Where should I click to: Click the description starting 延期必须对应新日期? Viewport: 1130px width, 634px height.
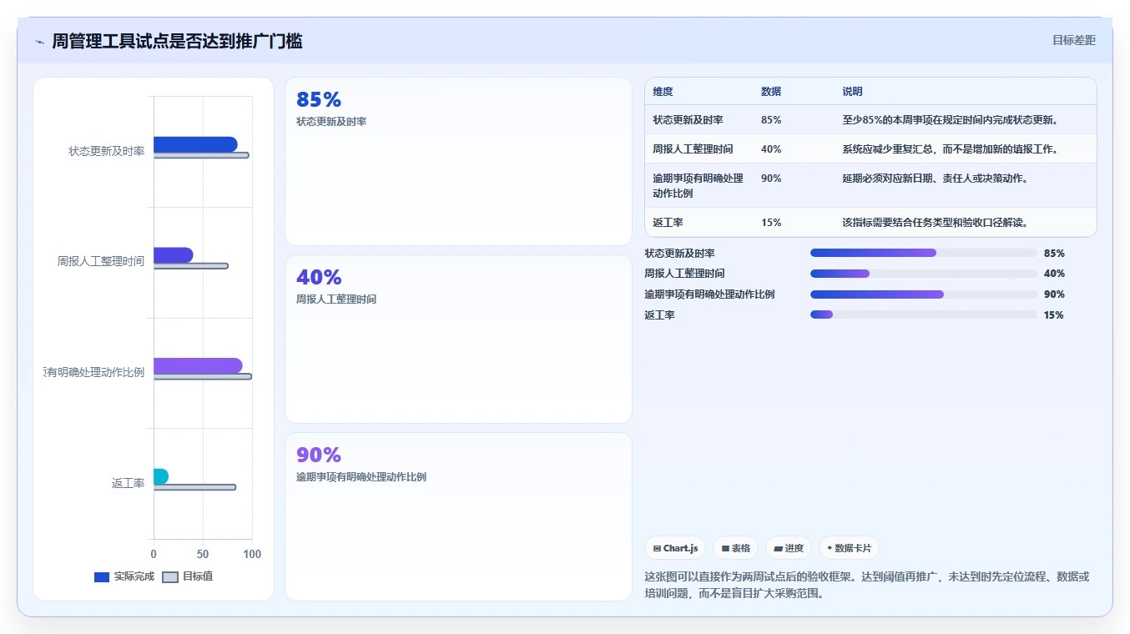tap(936, 179)
